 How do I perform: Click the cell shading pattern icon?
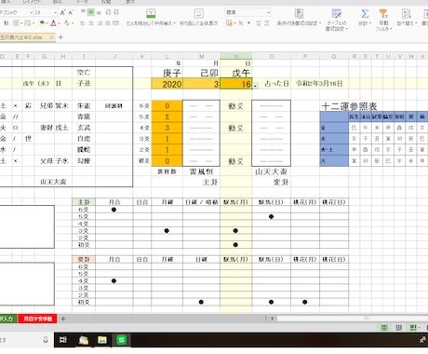click(28, 23)
